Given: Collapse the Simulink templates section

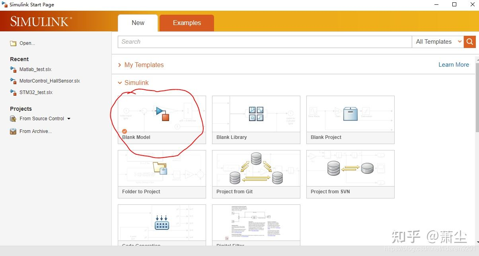Looking at the screenshot, I should tap(133, 83).
